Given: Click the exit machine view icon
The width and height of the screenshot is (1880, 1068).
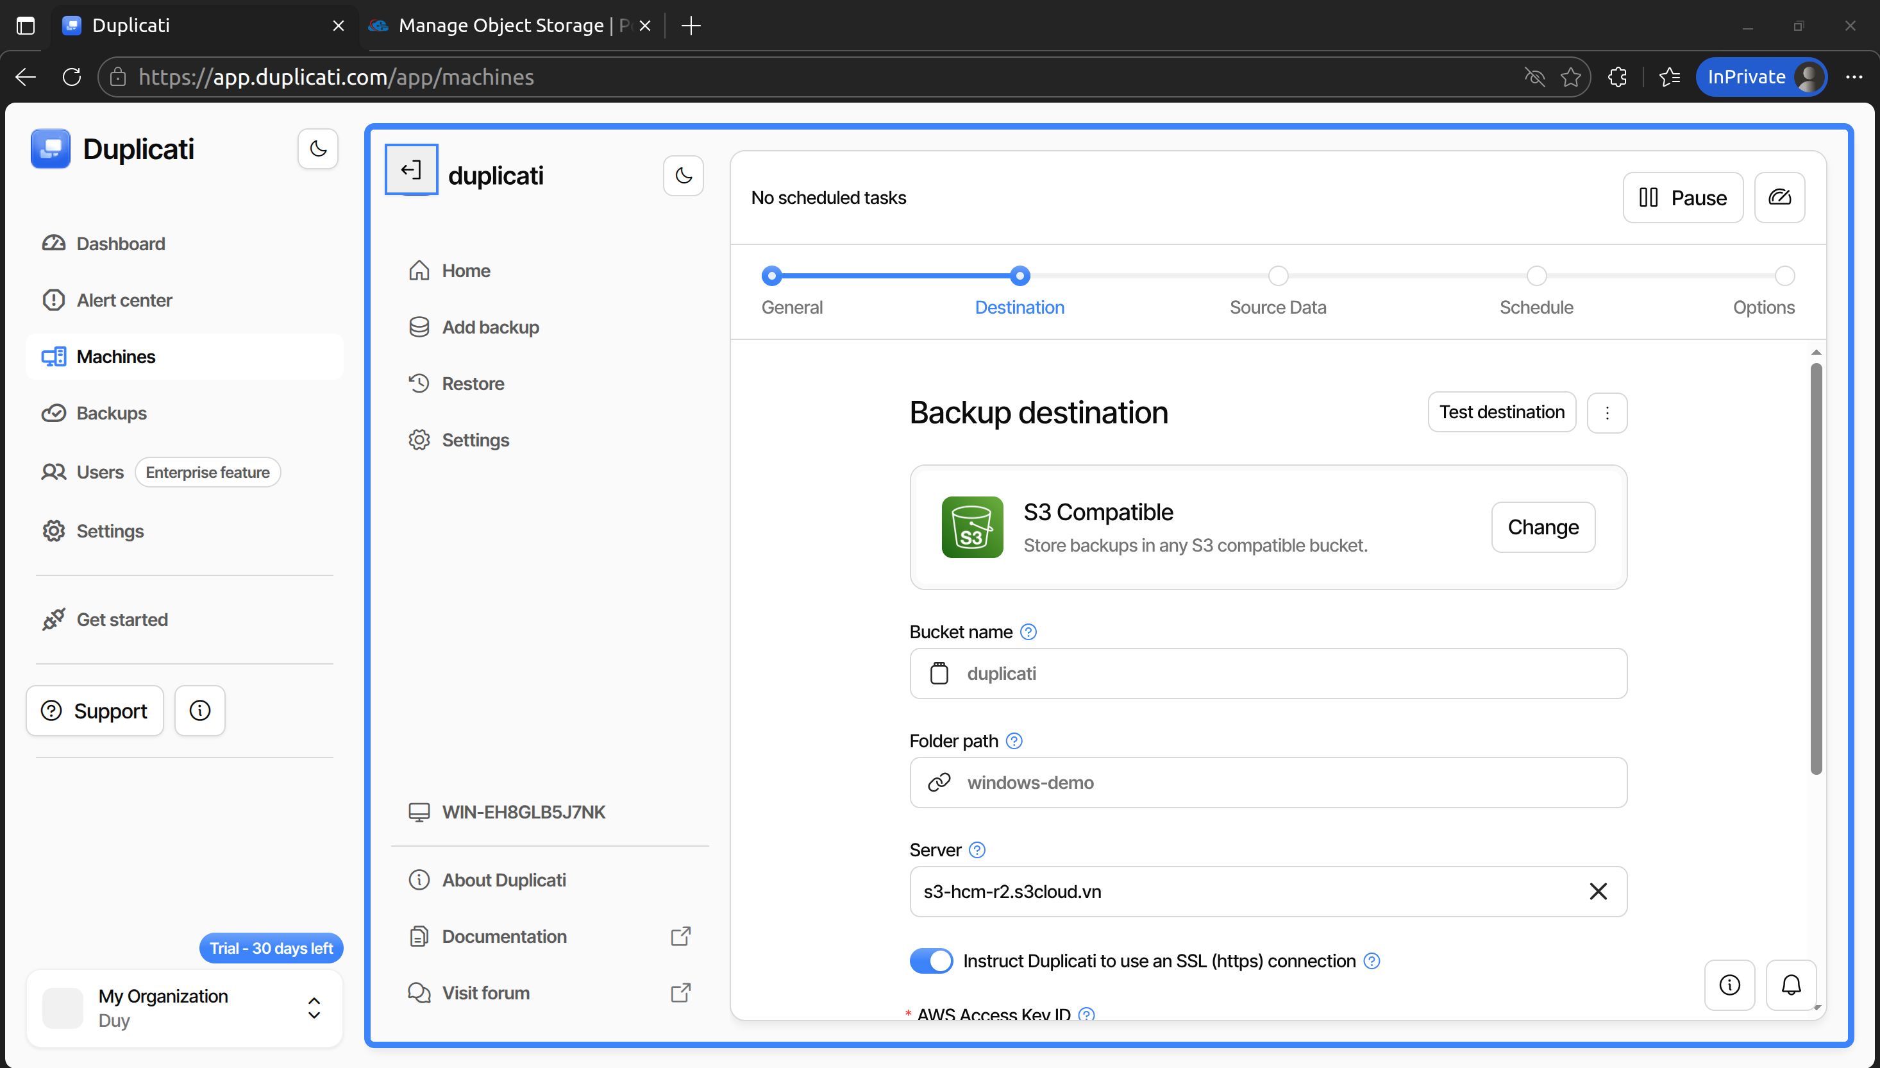Looking at the screenshot, I should pos(412,170).
